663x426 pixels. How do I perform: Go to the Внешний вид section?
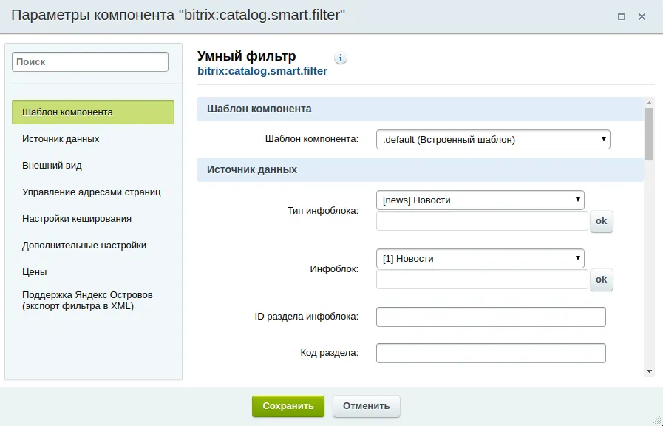tap(52, 166)
